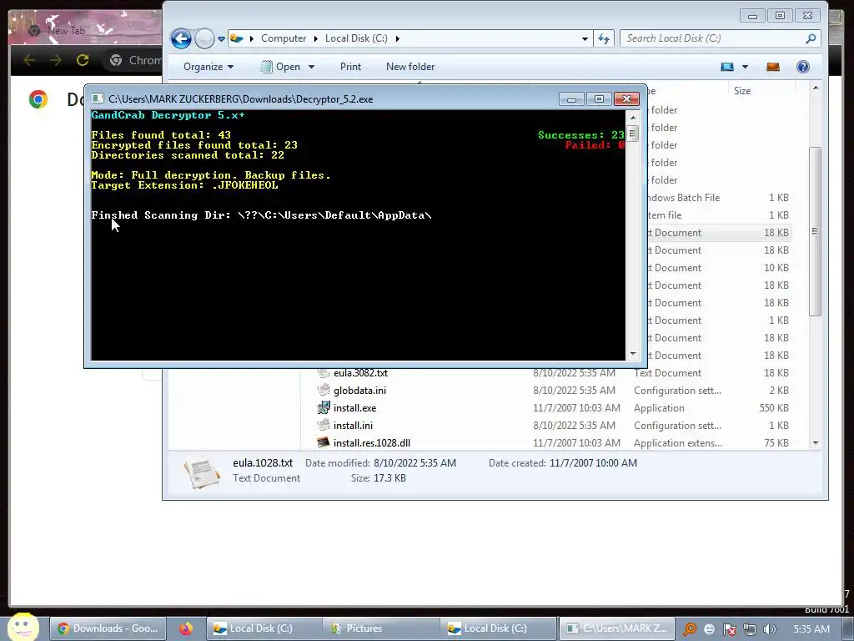Refresh the Local Disk (C:) folder view
The height and width of the screenshot is (641, 854).
pyautogui.click(x=604, y=38)
